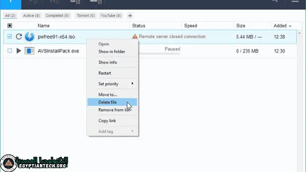This screenshot has width=306, height=172.
Task: Click the AVSInstallPack.exe file type icon
Action: tap(29, 51)
